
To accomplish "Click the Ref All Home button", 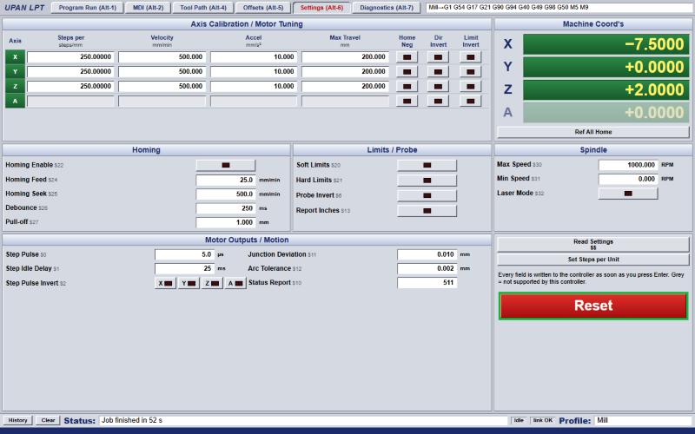I will click(593, 132).
